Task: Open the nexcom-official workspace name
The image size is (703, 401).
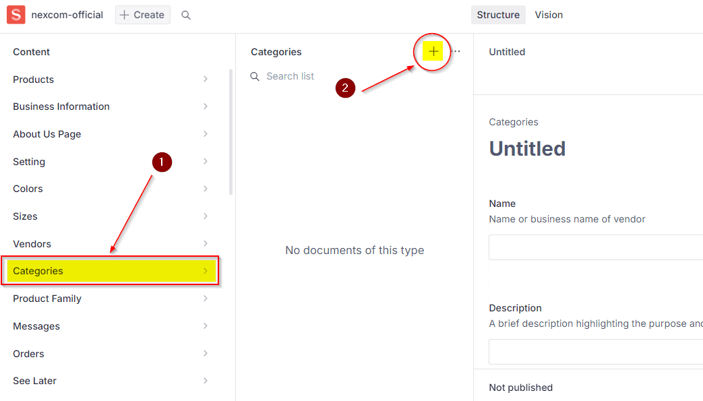Action: click(67, 15)
